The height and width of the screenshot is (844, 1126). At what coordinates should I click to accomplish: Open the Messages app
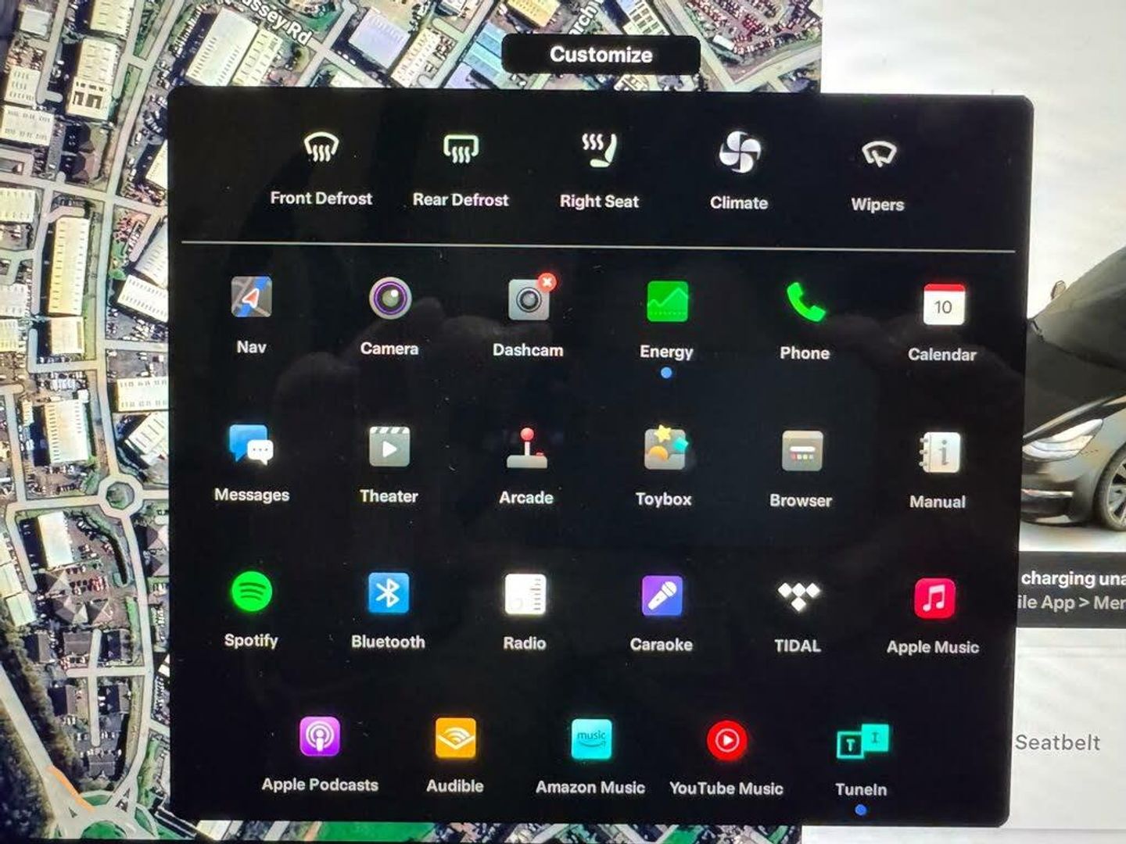pos(251,463)
